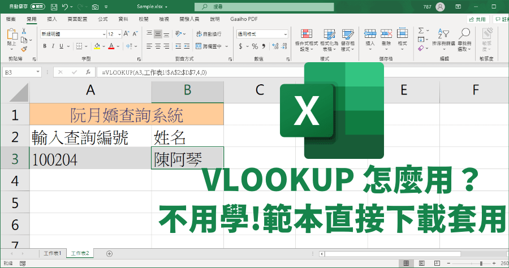Open Customize Quick Access Toolbar dropdown
The height and width of the screenshot is (268, 509).
pyautogui.click(x=106, y=6)
